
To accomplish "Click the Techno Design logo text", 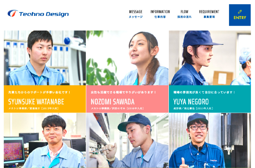I will (44, 14).
